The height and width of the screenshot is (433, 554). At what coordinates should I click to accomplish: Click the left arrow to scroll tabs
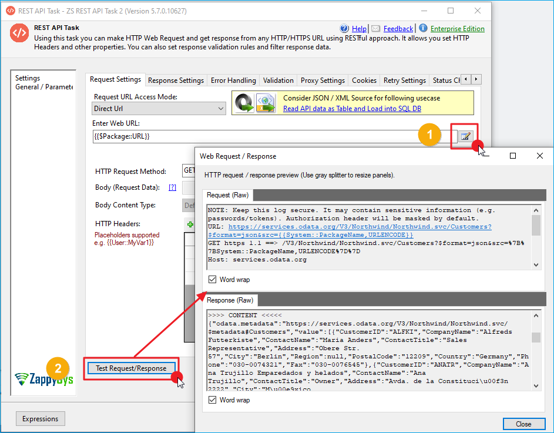[466, 80]
